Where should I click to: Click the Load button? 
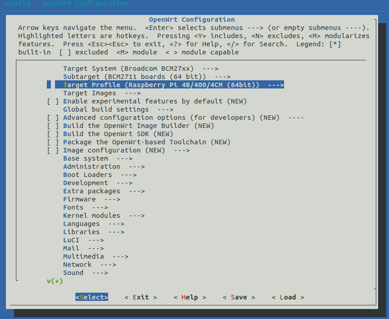[x=288, y=297]
